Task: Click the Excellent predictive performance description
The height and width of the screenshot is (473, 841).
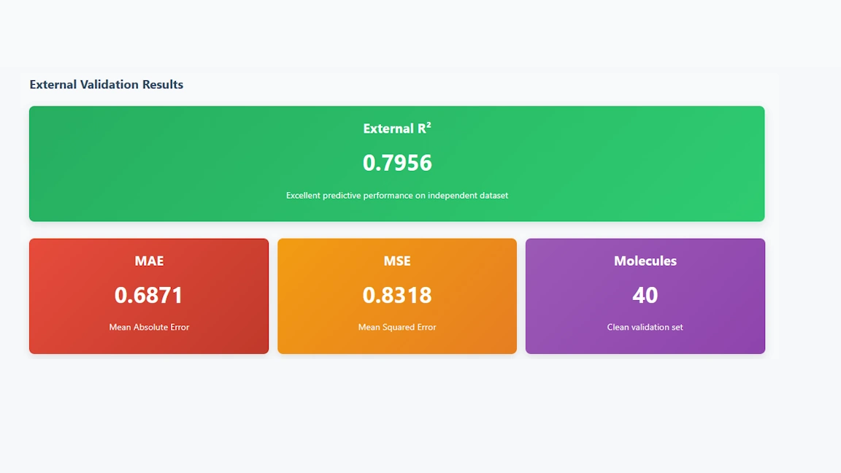Action: (x=396, y=196)
